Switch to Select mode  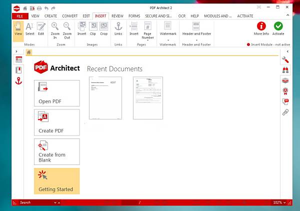(30, 29)
